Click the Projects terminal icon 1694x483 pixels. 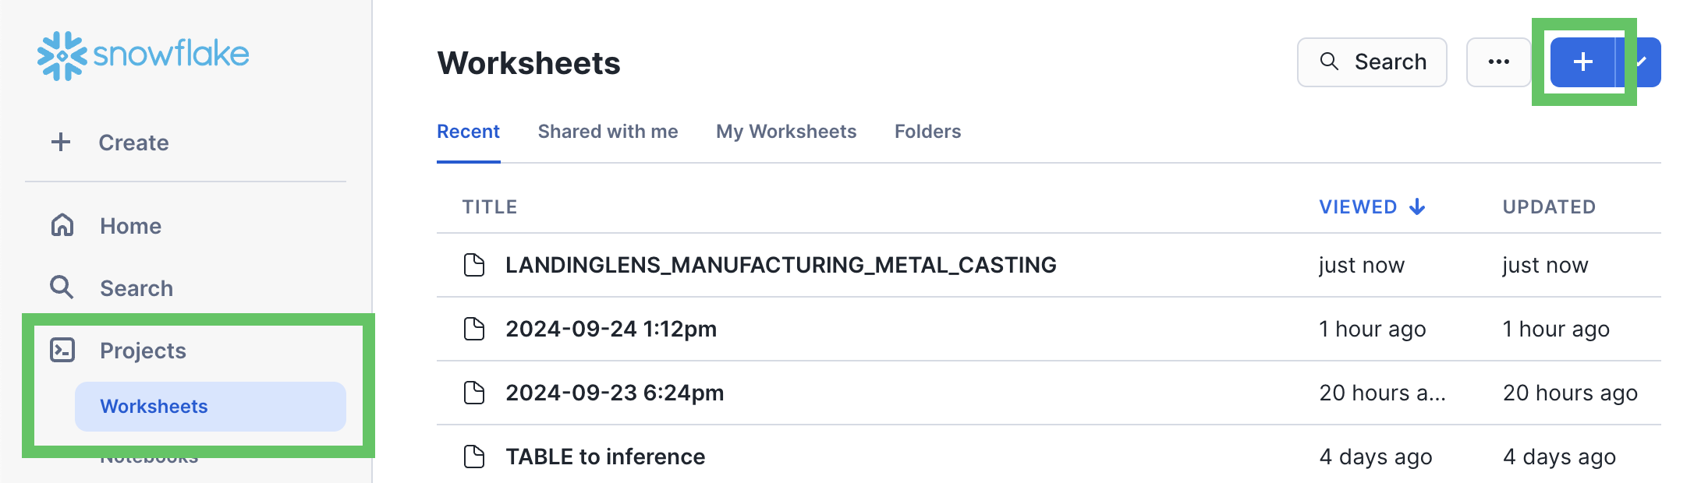coord(62,350)
